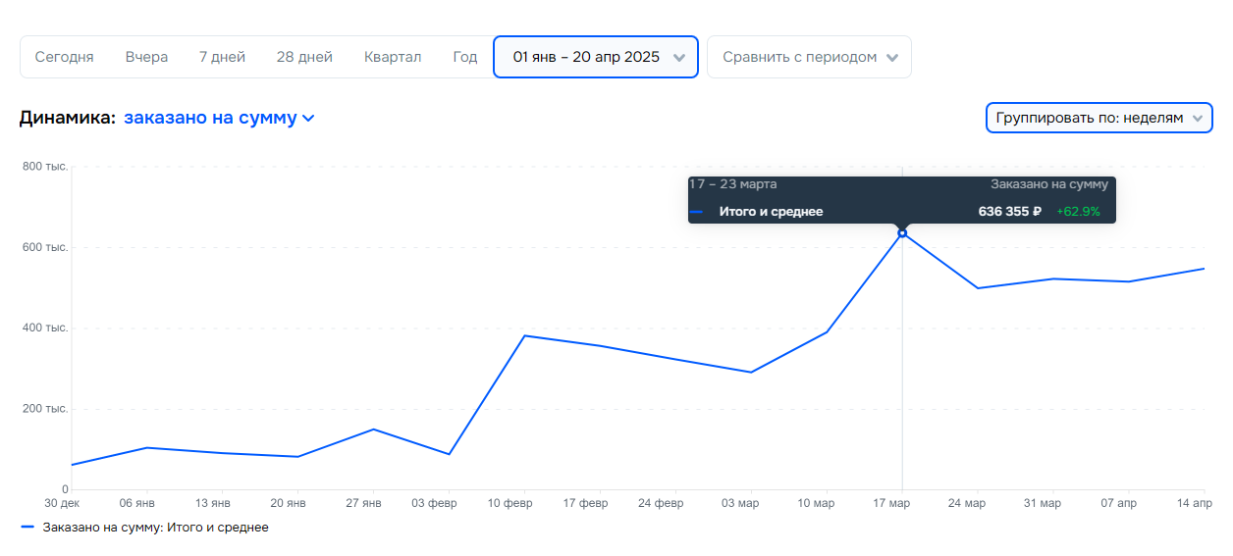Open the '01 янв – 20 апр 2025' date picker
1233x556 pixels.
(x=586, y=57)
